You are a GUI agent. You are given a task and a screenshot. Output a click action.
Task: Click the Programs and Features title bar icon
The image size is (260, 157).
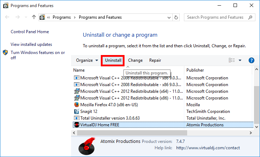coord(5,5)
